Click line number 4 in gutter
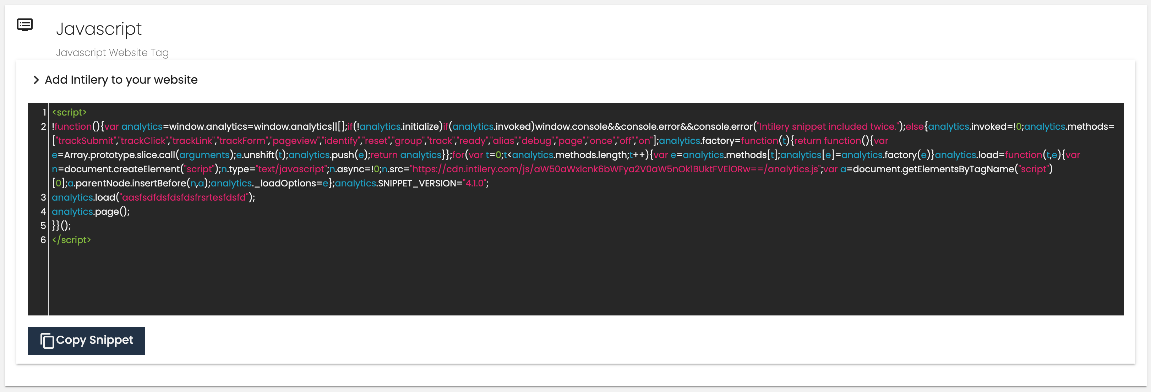 (x=43, y=212)
